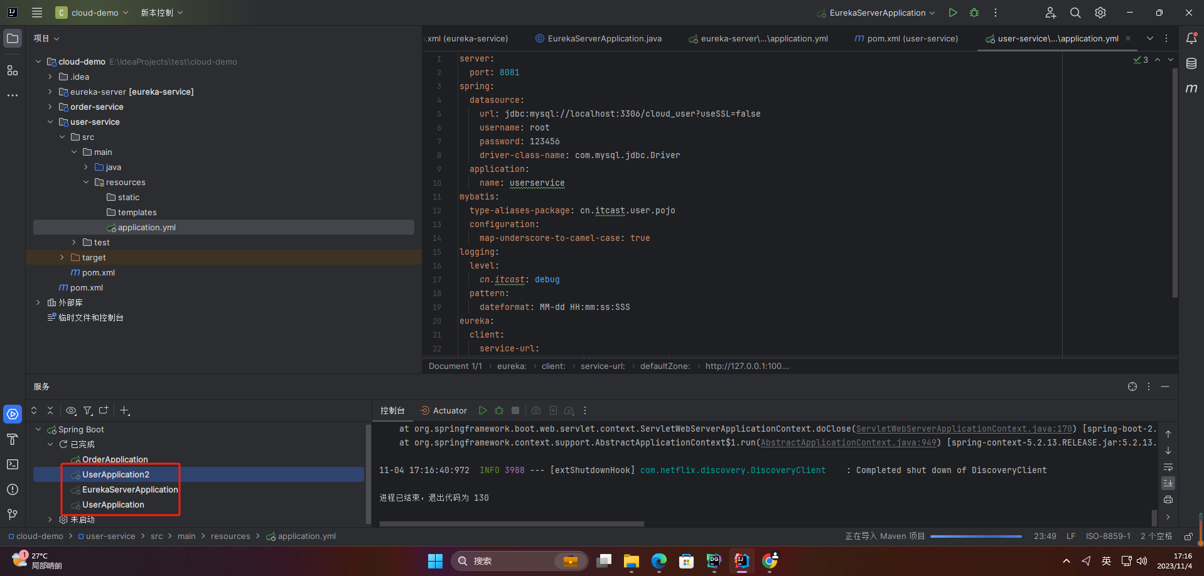Switch to pom.xml (user-service) tab
This screenshot has height=576, width=1204.
[906, 38]
